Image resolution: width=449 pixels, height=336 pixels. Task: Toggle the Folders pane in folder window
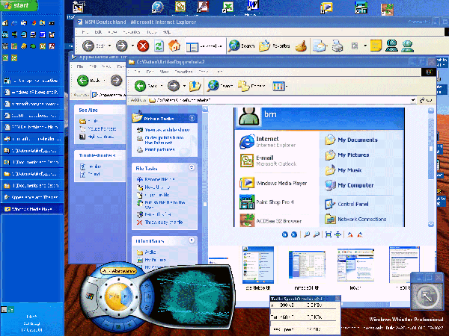coord(251,86)
